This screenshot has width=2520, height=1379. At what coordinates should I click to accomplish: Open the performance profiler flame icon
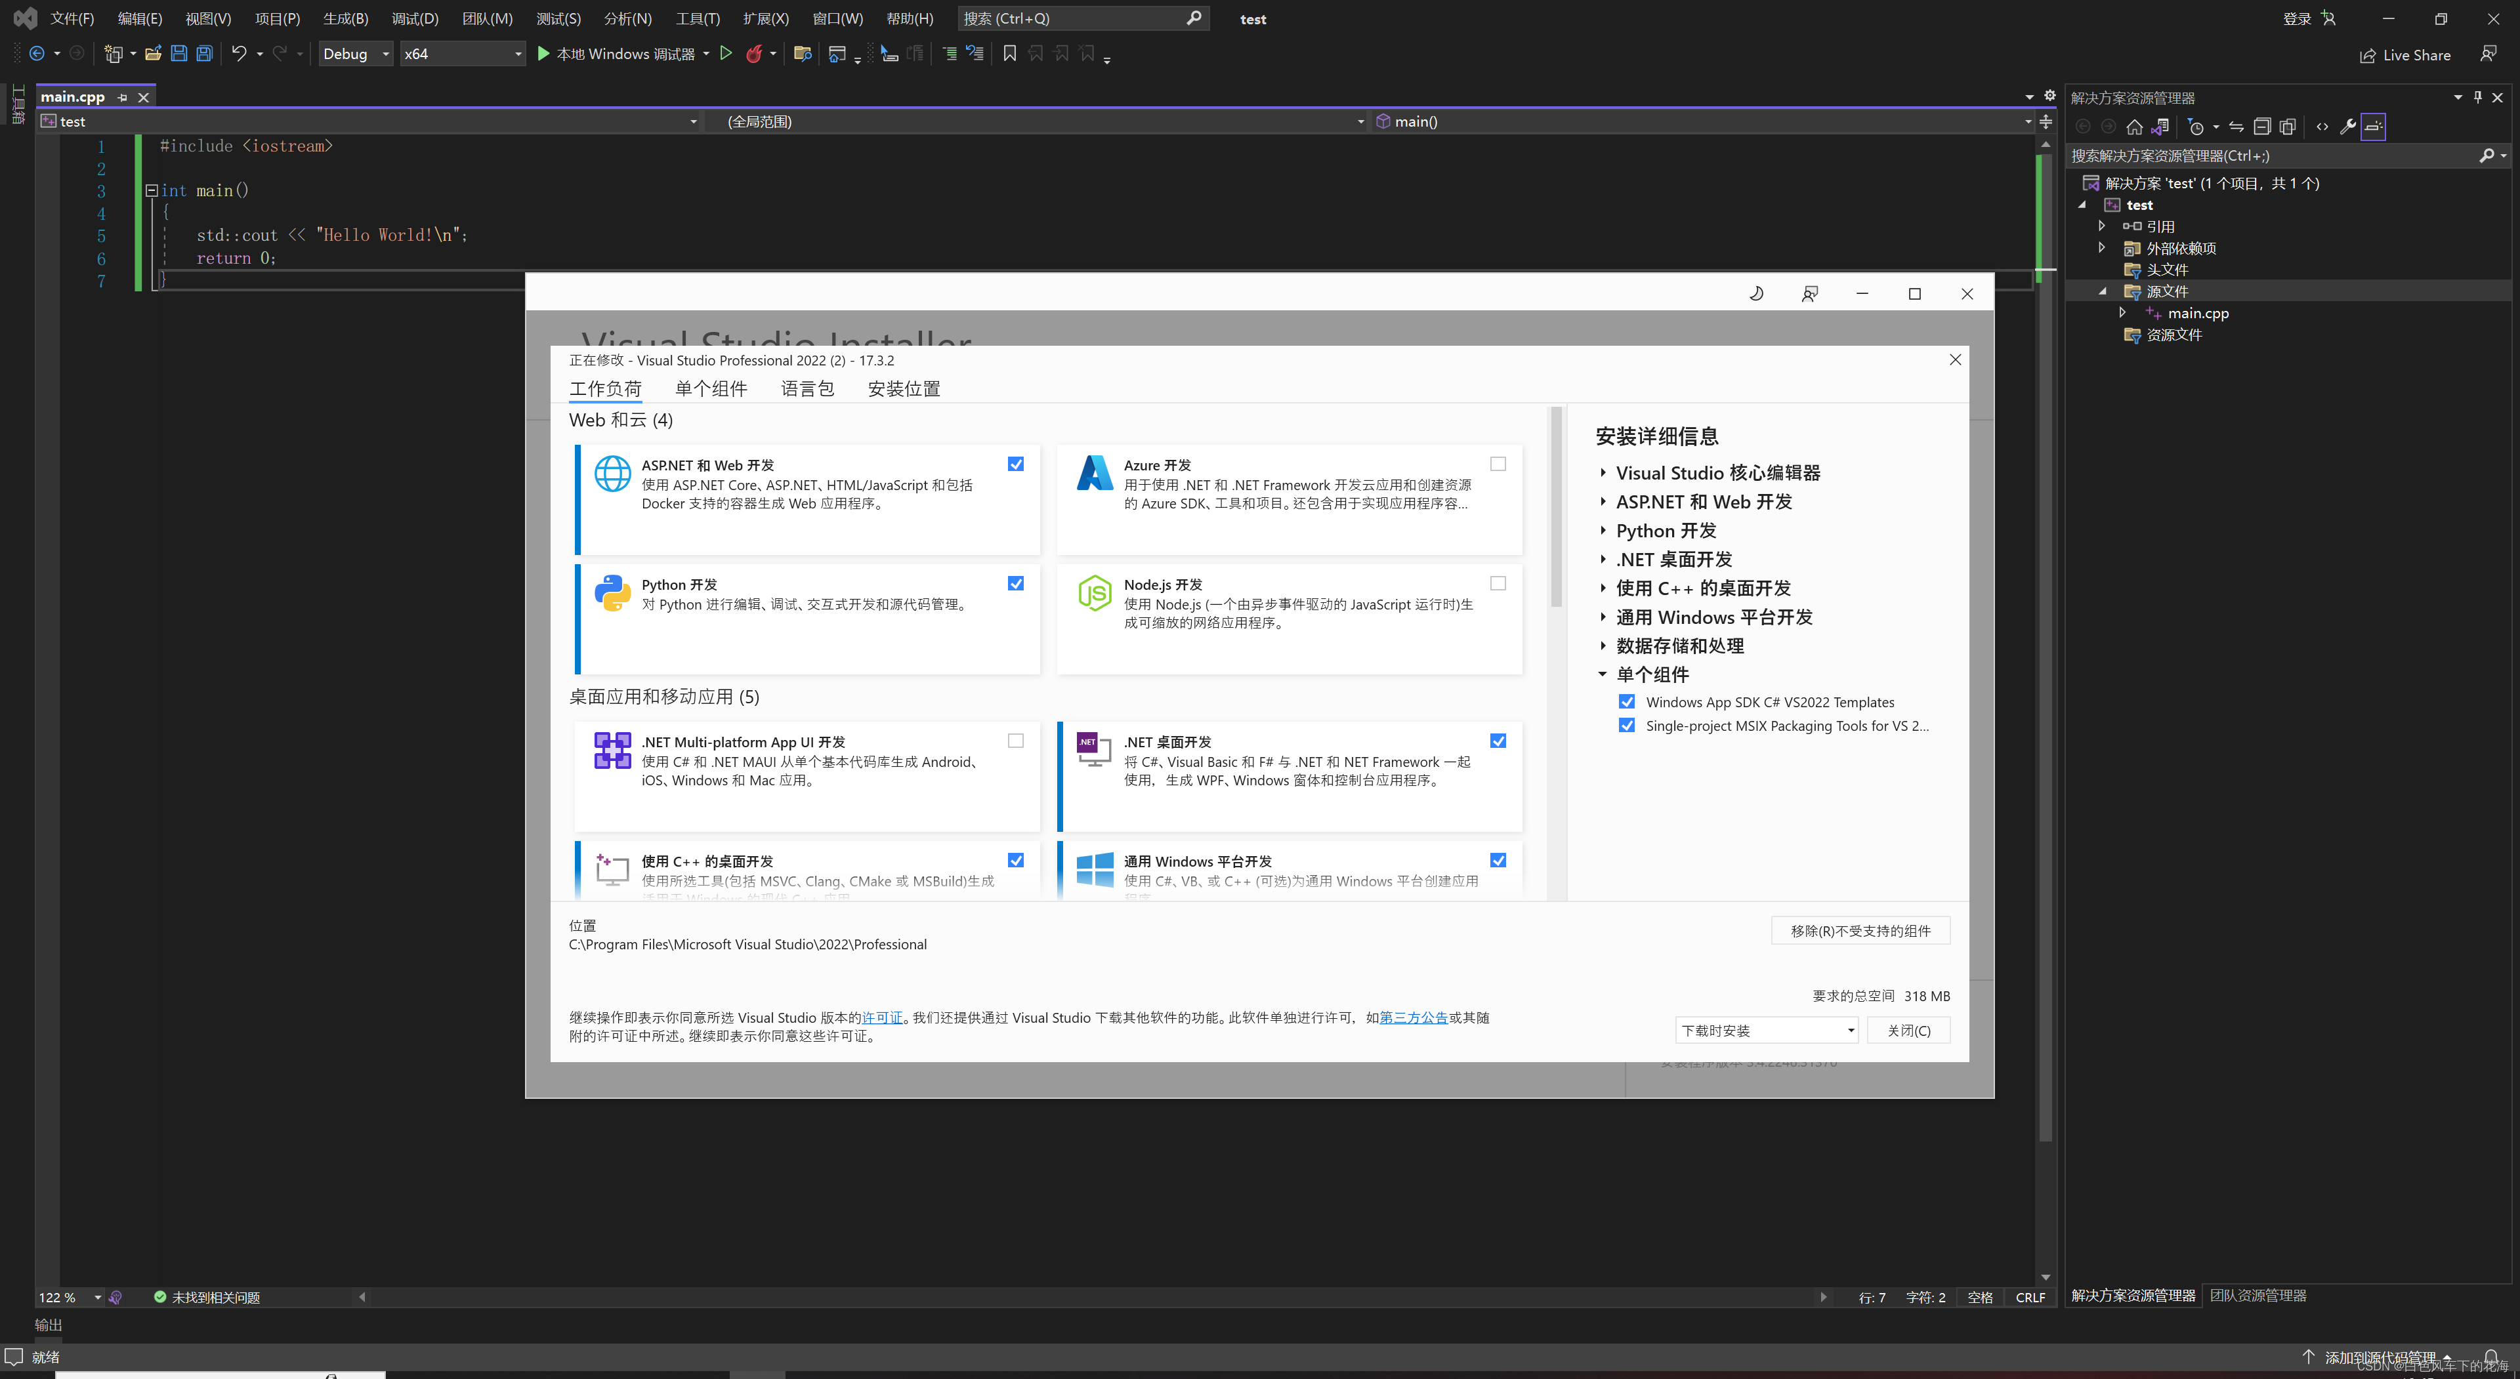click(754, 54)
